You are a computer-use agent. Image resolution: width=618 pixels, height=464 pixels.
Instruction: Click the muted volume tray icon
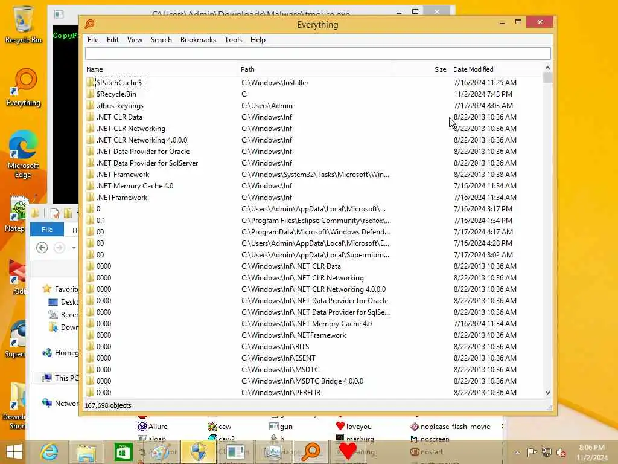(x=561, y=452)
